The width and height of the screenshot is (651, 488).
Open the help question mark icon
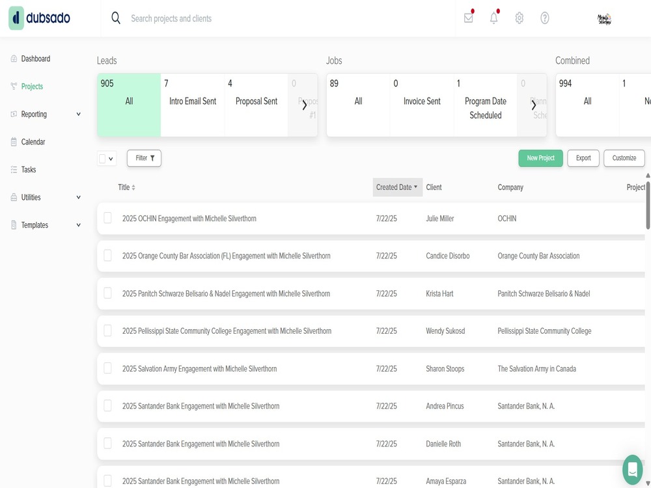[x=545, y=18]
